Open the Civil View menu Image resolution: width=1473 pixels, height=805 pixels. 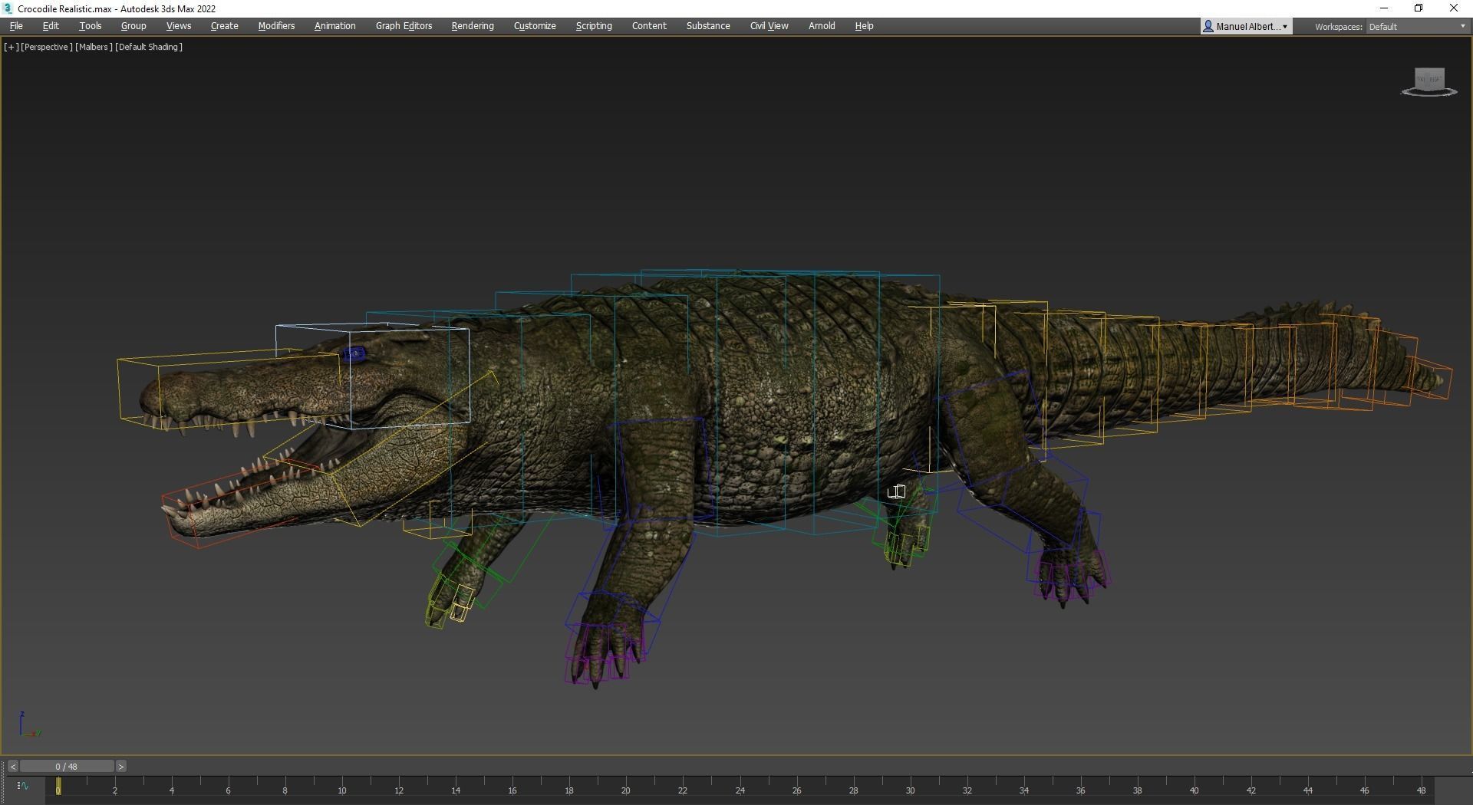point(769,26)
